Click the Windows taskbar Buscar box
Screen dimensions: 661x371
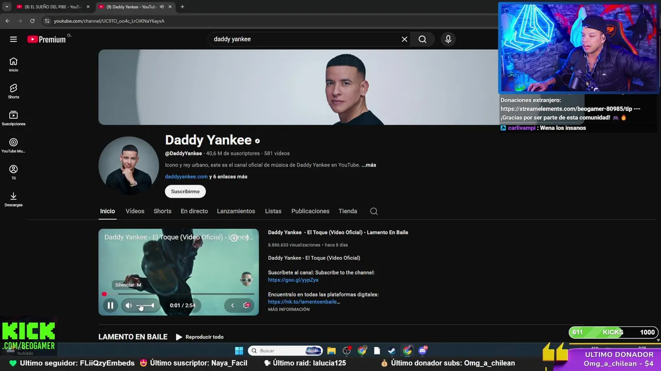click(x=285, y=351)
